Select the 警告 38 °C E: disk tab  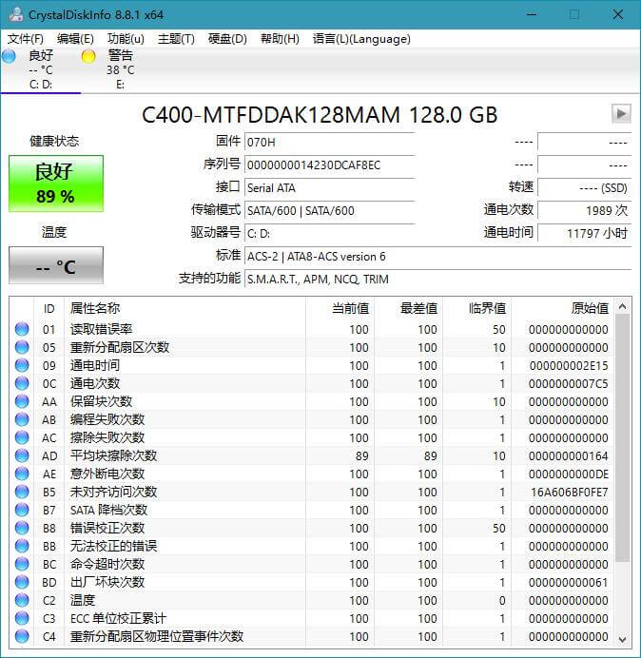(119, 69)
